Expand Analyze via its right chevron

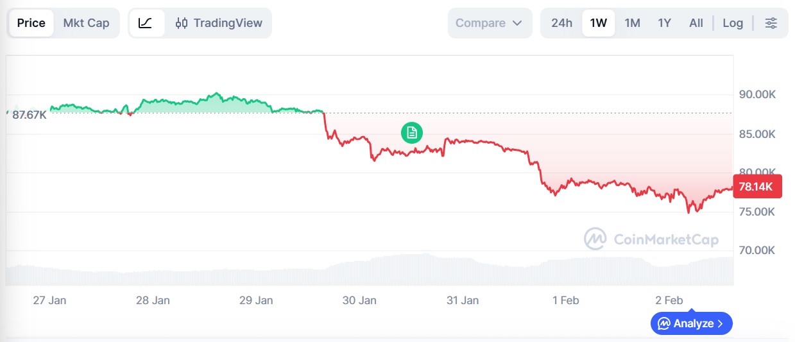point(721,323)
